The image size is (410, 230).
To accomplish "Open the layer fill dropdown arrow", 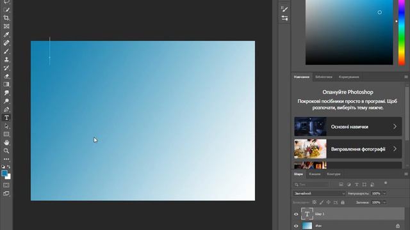I will coord(384,203).
